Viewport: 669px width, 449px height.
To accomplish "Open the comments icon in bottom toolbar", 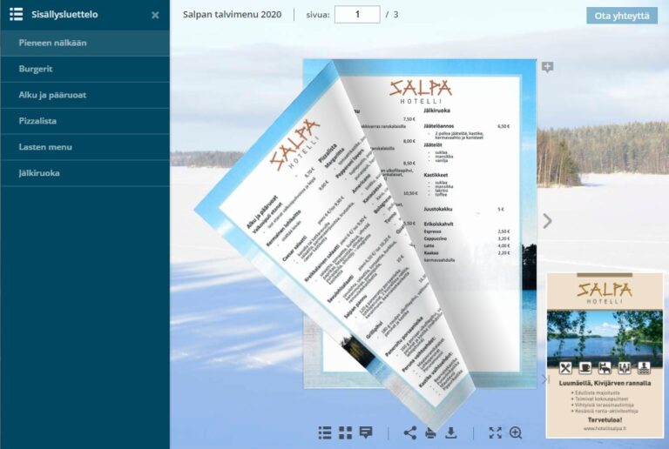I will [x=366, y=432].
